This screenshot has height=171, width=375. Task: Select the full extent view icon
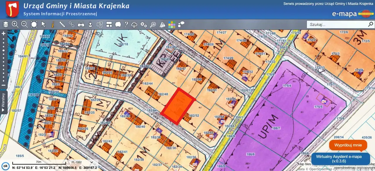pos(34,25)
